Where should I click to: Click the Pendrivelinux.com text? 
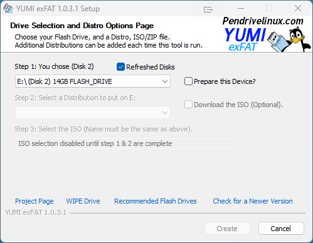[263, 21]
